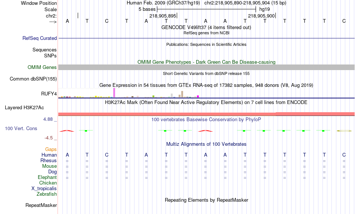Viewport: 355px width, 214px height.
Task: Click the Dog species row label
Action: 52,172
